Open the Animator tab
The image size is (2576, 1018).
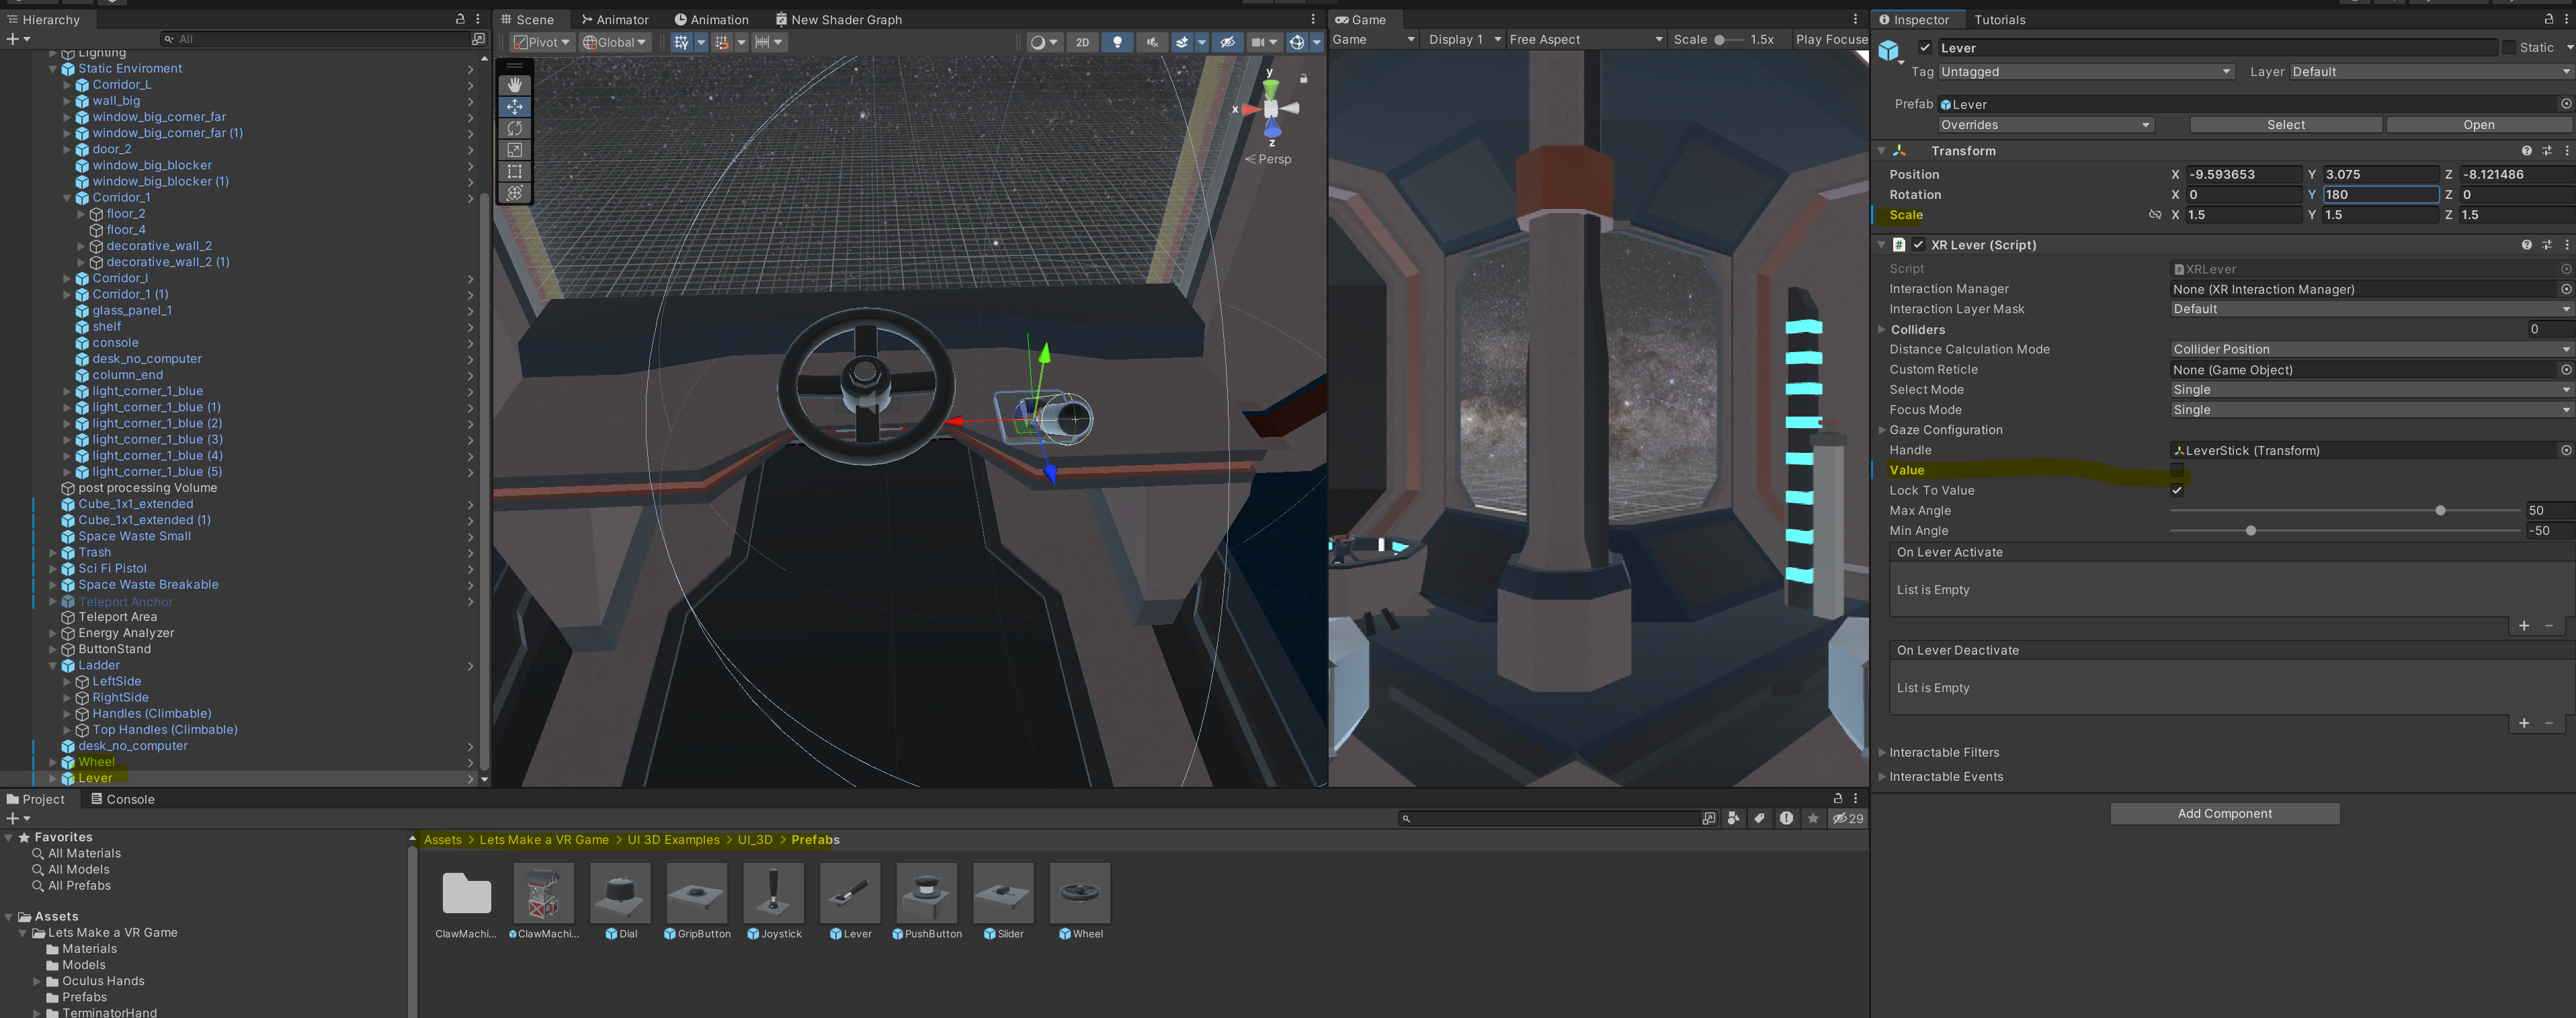coord(614,19)
